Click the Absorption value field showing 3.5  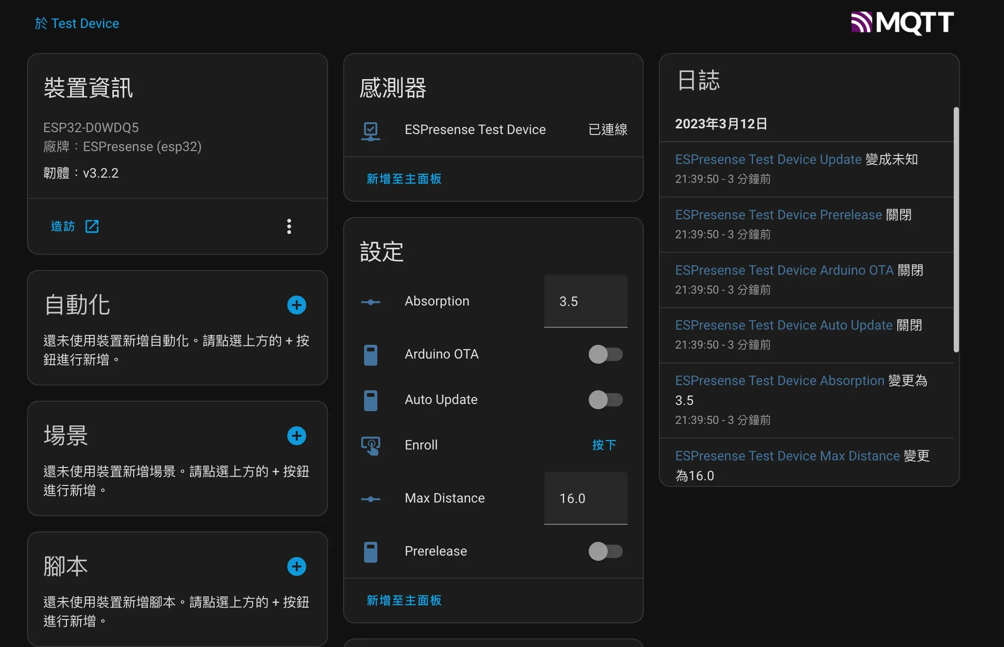pos(585,301)
